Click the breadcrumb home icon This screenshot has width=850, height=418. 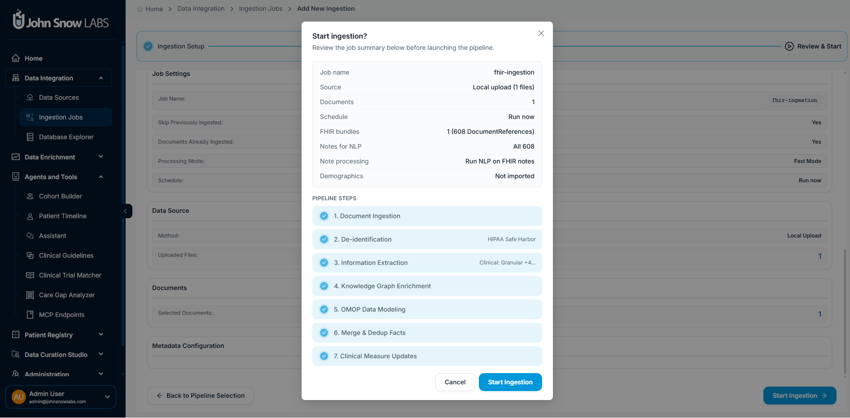[x=140, y=9]
